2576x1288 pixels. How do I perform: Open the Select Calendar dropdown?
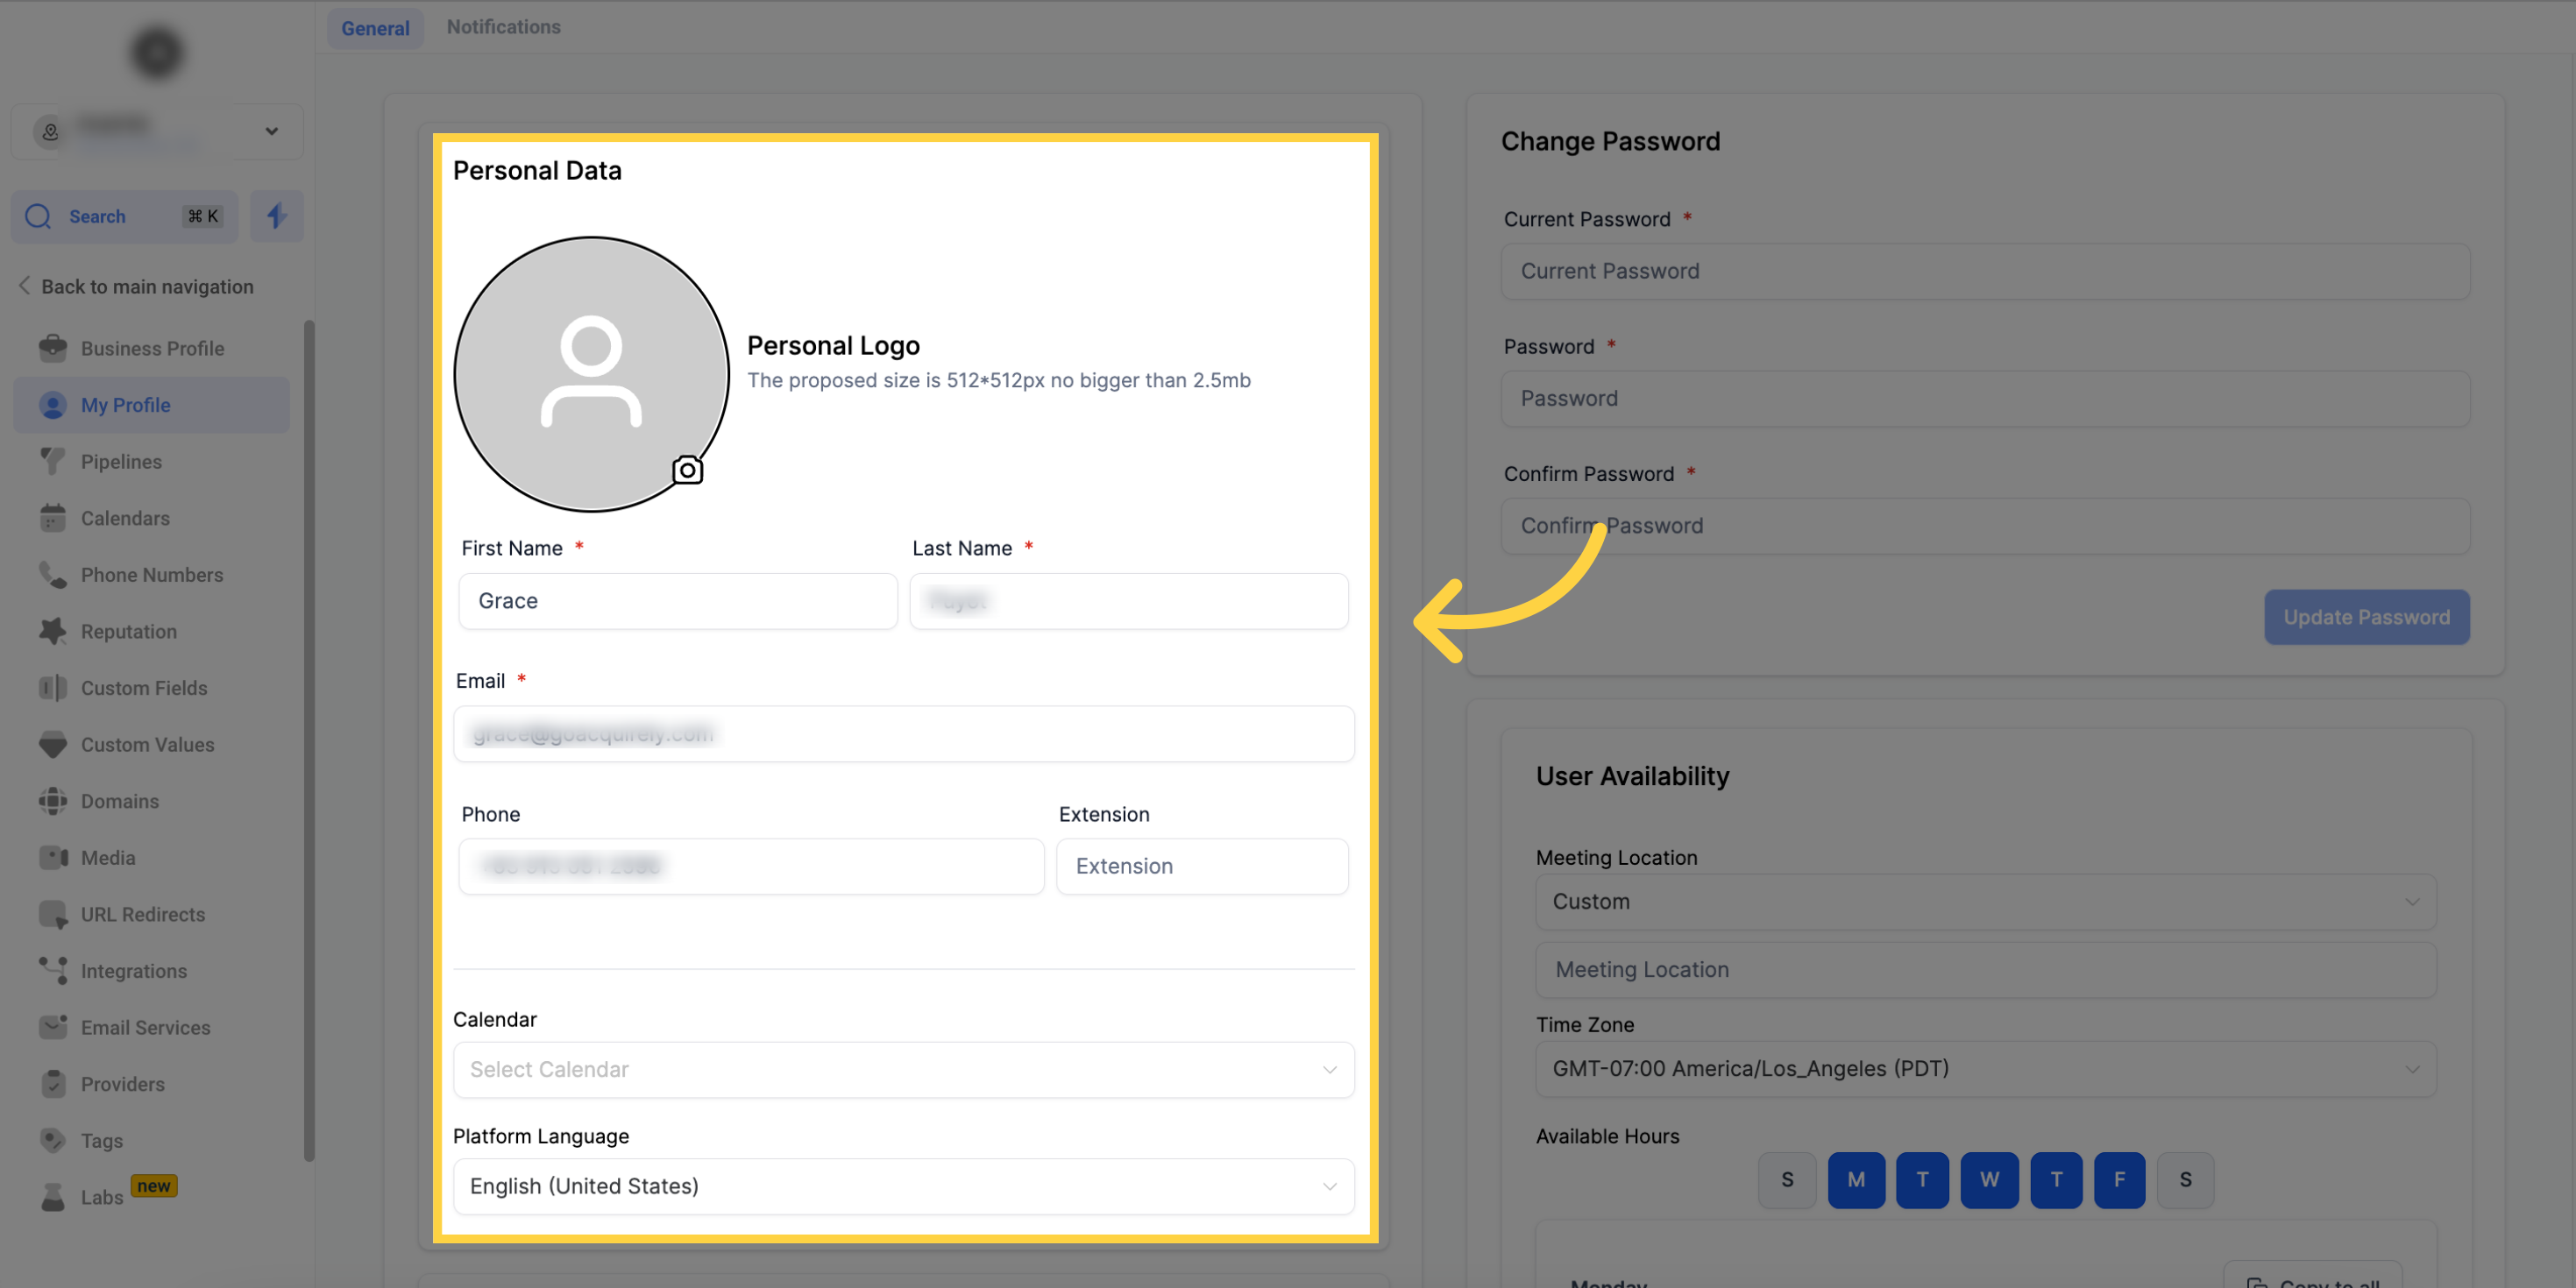pyautogui.click(x=903, y=1070)
